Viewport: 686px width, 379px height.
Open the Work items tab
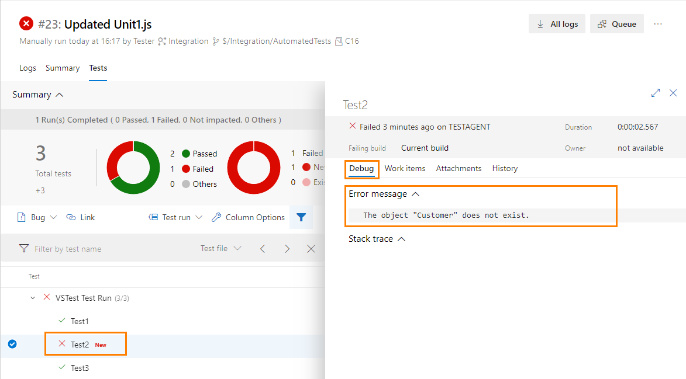[405, 168]
